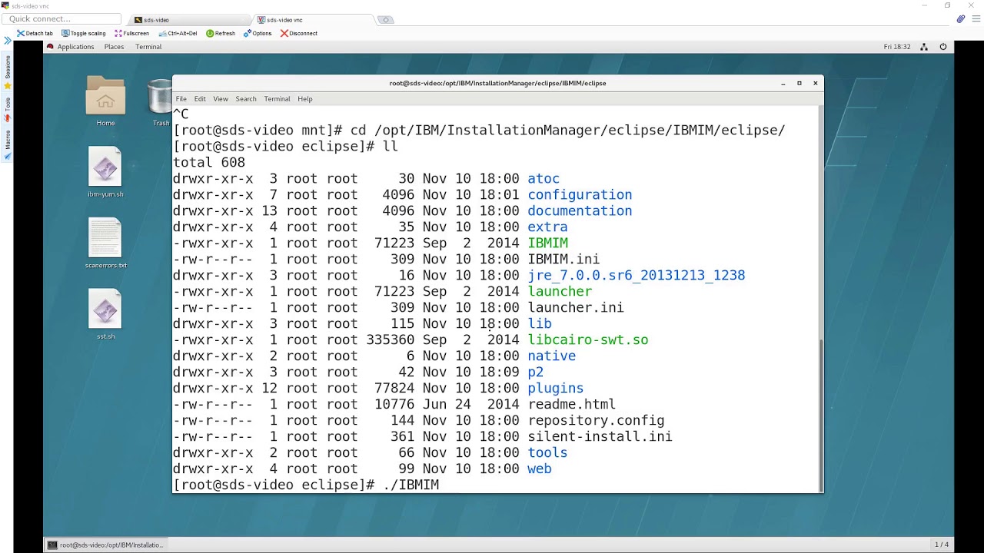Open a new session tab button
The image size is (984, 553).
pyautogui.click(x=386, y=19)
